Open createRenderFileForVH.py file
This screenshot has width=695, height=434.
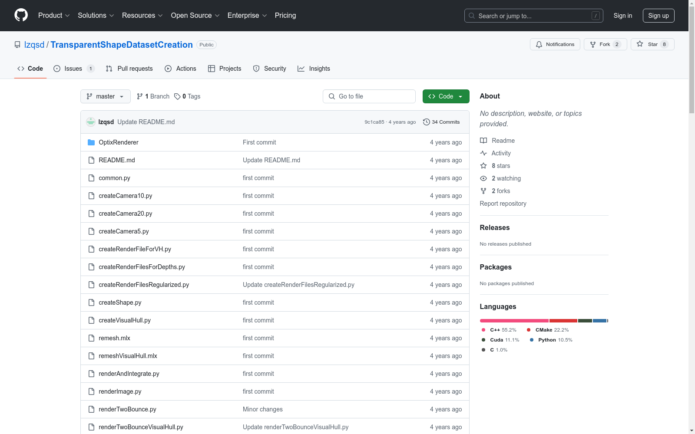coord(135,249)
